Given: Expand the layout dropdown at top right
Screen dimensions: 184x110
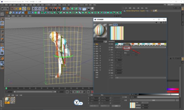Looking at the screenshot, I should tap(174, 5).
